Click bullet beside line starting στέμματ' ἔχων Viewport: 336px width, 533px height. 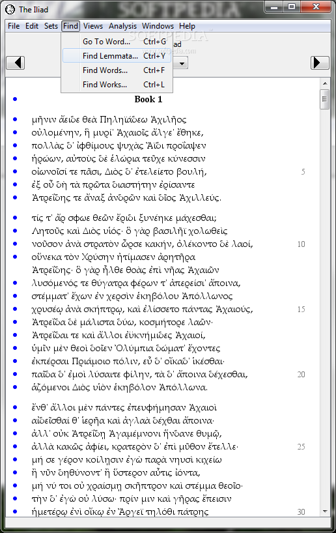[x=15, y=296]
